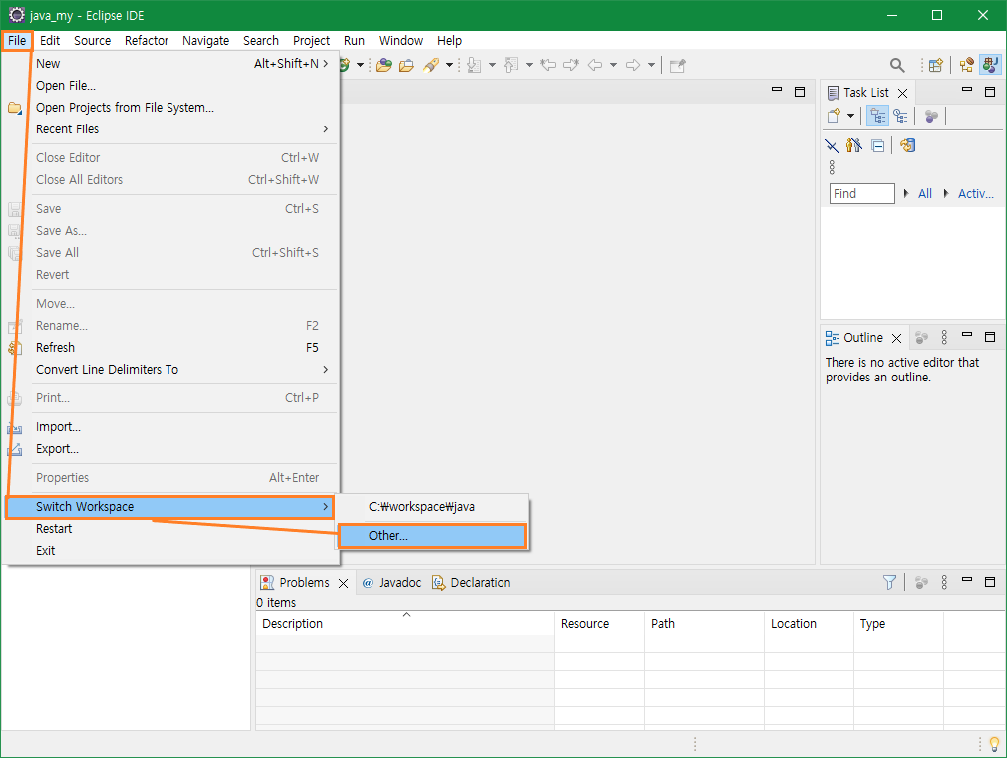Image resolution: width=1007 pixels, height=758 pixels.
Task: Click the Previous Annotation toolbar icon
Action: coord(511,65)
